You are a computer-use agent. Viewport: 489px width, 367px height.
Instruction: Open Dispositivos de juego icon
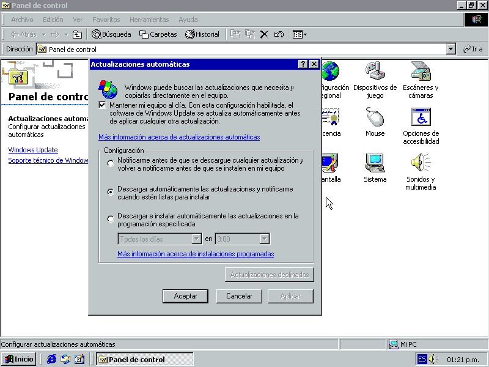pos(375,80)
